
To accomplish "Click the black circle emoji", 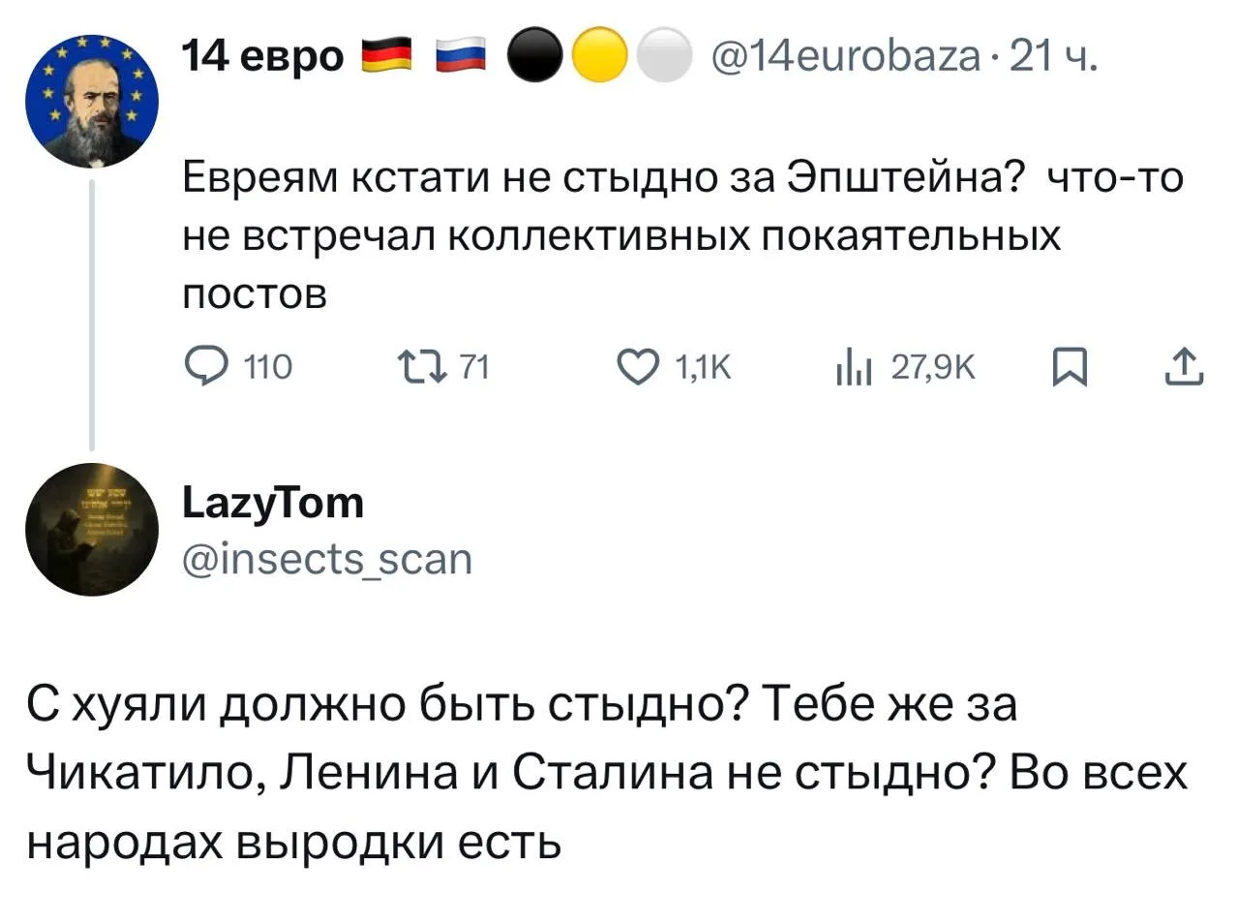I will coord(533,56).
